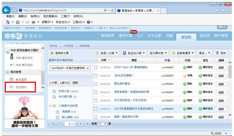Click the Help question mark icon
The height and width of the screenshot is (136, 234).
[x=88, y=22]
